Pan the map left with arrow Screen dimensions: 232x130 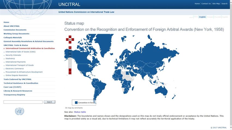click(67, 39)
